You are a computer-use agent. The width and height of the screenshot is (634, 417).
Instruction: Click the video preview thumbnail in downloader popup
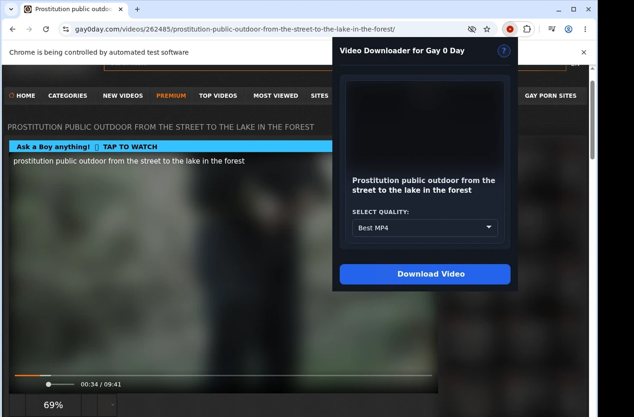pyautogui.click(x=425, y=126)
